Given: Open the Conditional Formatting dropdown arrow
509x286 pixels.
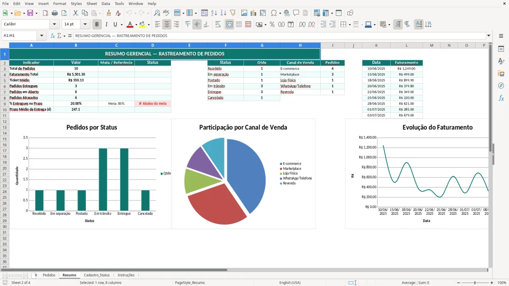Looking at the screenshot, I should (x=389, y=25).
